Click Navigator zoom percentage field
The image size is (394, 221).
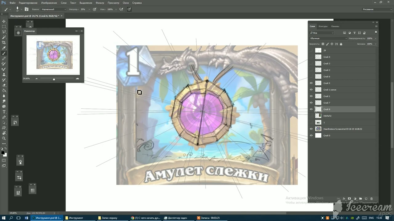26,79
